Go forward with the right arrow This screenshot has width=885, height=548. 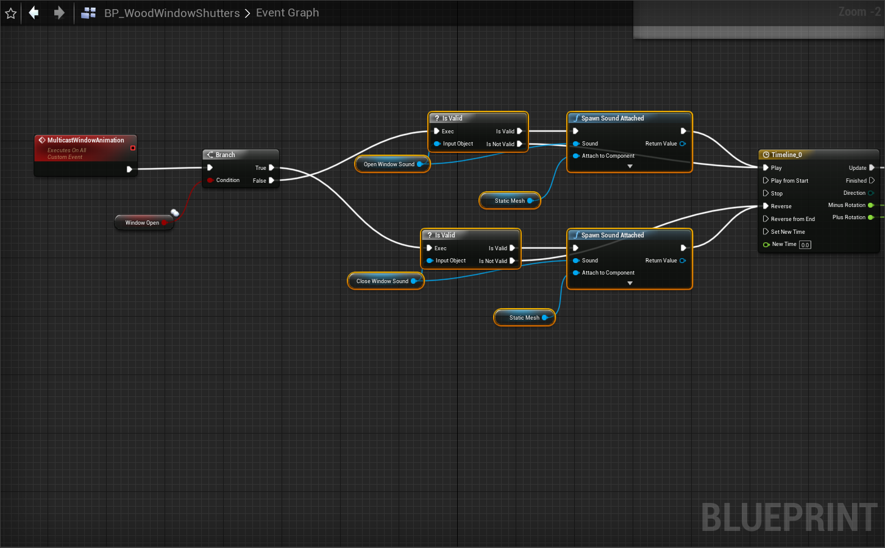tap(59, 13)
